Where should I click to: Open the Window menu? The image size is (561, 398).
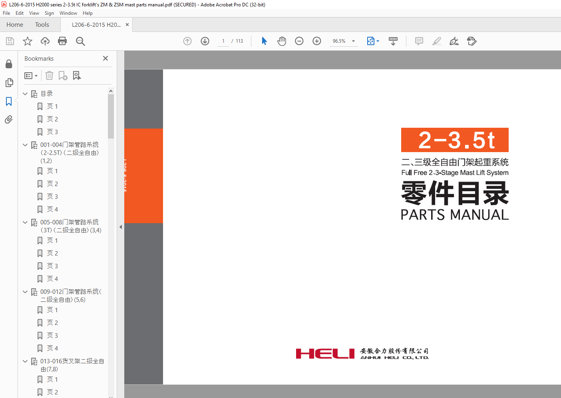[x=68, y=13]
